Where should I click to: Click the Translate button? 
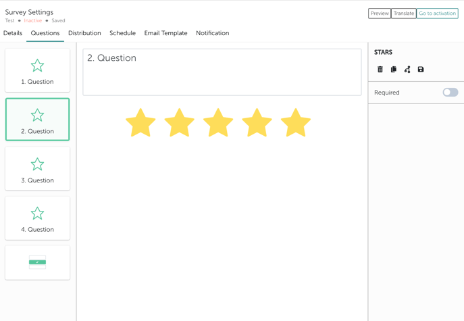tap(404, 14)
